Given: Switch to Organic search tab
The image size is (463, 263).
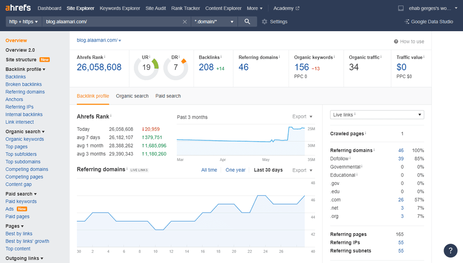Looking at the screenshot, I should click(x=132, y=96).
